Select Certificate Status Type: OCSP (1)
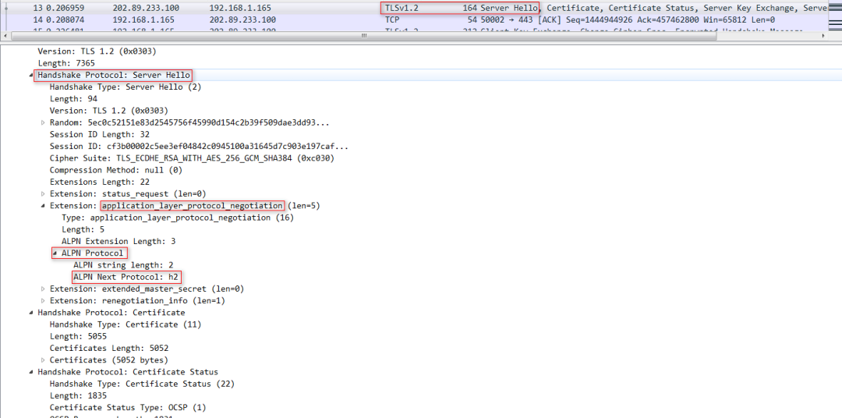Image resolution: width=842 pixels, height=418 pixels. [128, 407]
